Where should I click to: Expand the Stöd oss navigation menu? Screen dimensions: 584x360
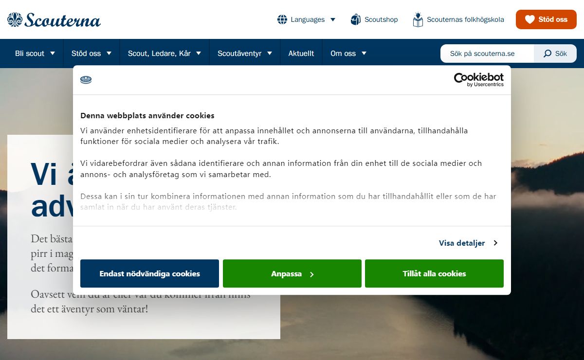click(91, 54)
